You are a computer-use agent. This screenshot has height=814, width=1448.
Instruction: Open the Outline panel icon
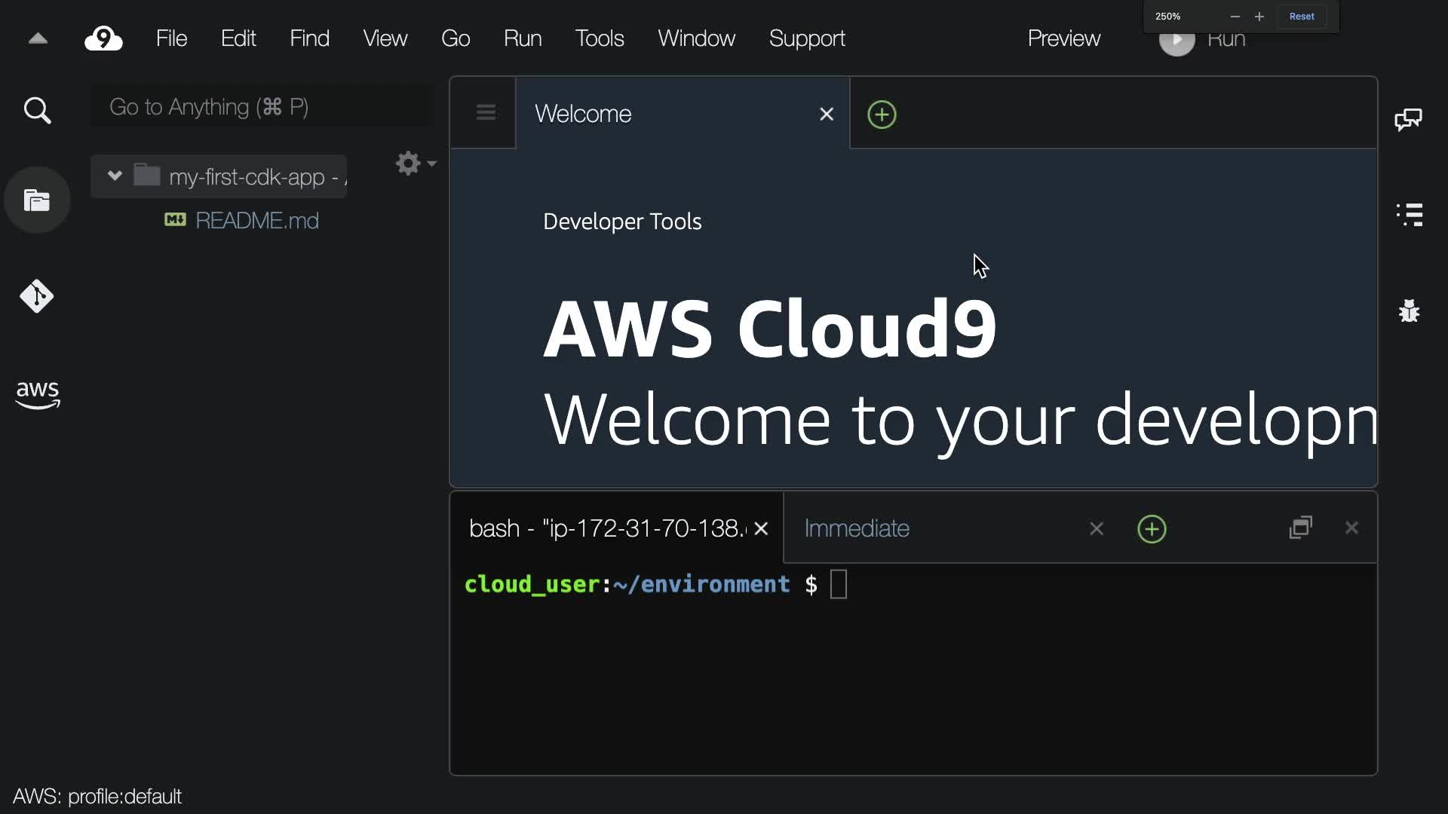click(x=1410, y=215)
